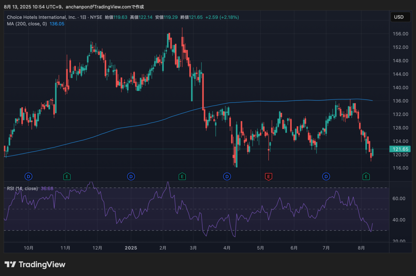The height and width of the screenshot is (276, 416).
Task: Click the 7月 time axis label
Action: (326, 248)
